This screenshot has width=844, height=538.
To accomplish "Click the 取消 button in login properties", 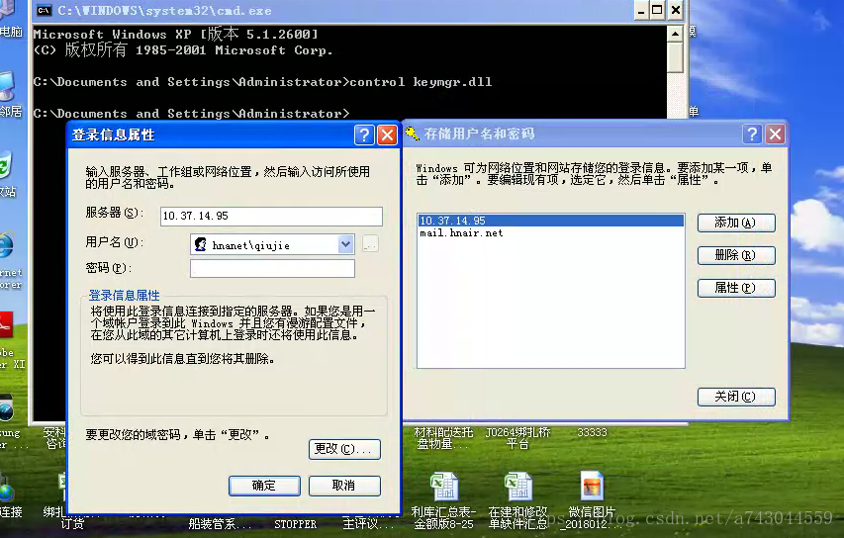I will (x=344, y=486).
